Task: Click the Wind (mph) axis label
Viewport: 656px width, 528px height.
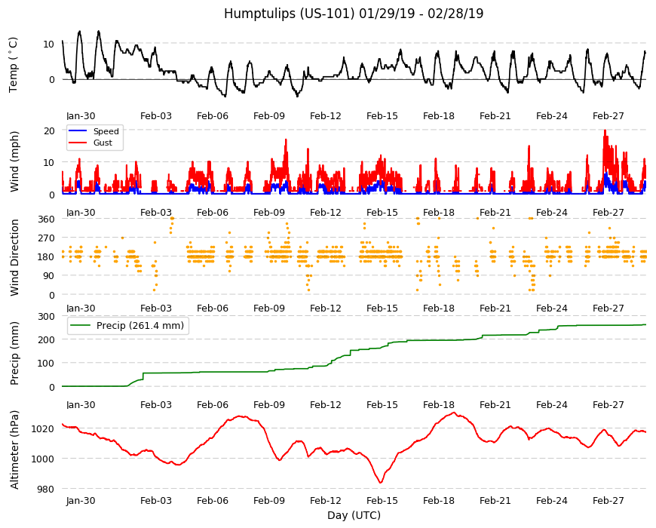Action: 14,161
